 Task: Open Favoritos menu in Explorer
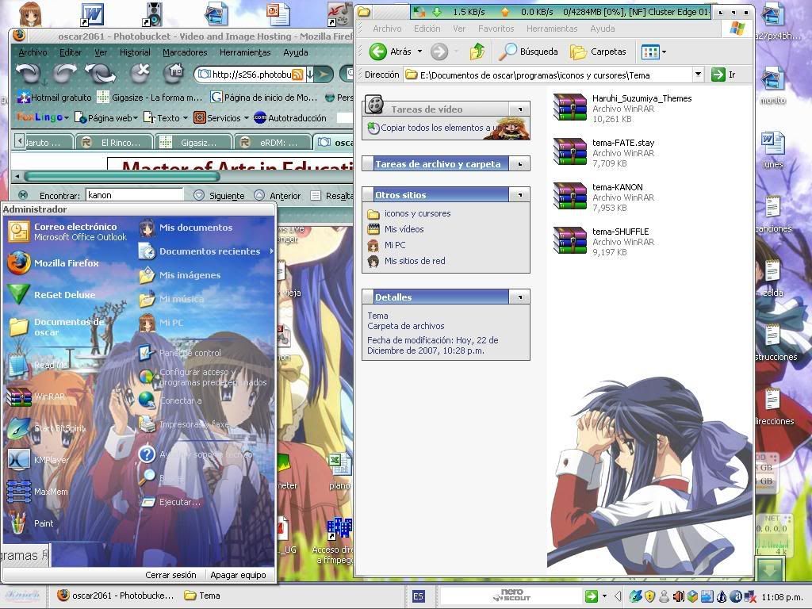(496, 29)
